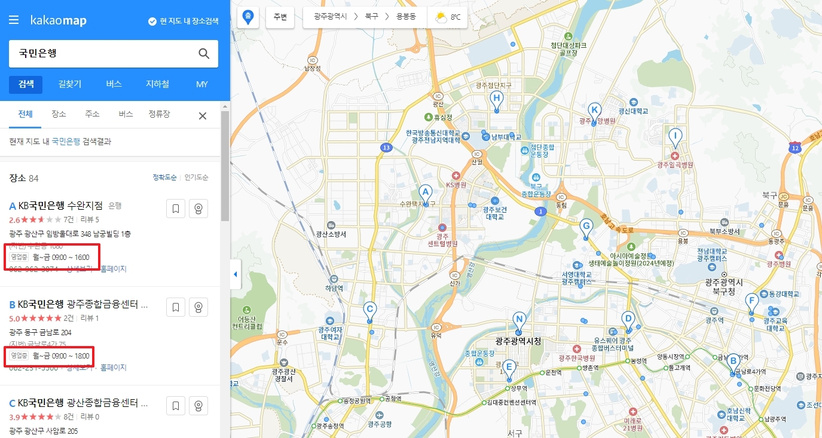Click map marker F
822x438 pixels.
[752, 302]
